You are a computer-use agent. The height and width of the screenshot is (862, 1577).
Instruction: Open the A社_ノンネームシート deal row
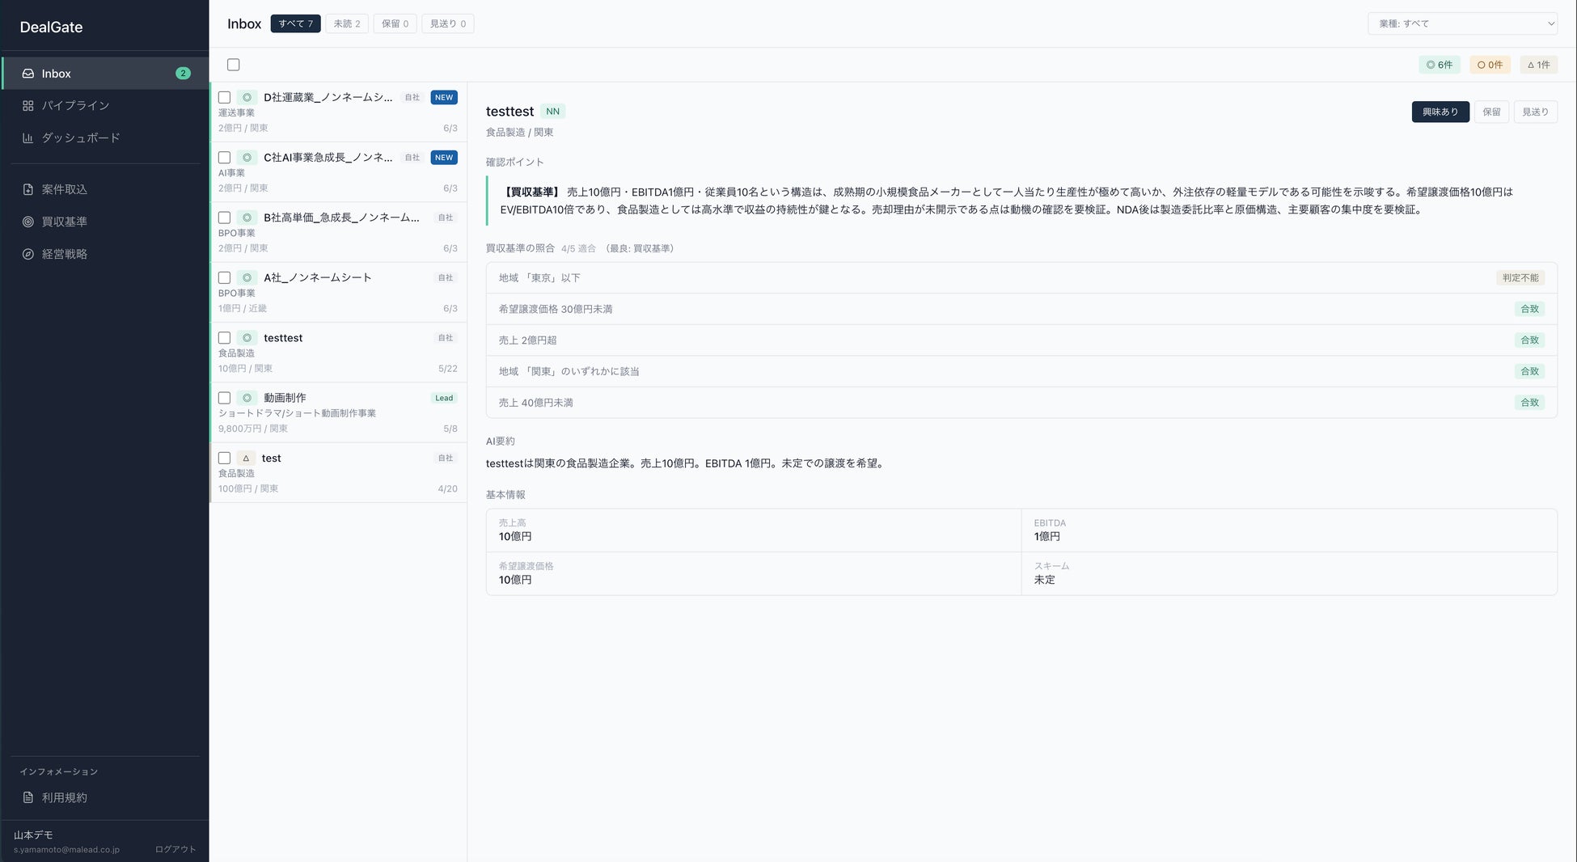(x=339, y=292)
